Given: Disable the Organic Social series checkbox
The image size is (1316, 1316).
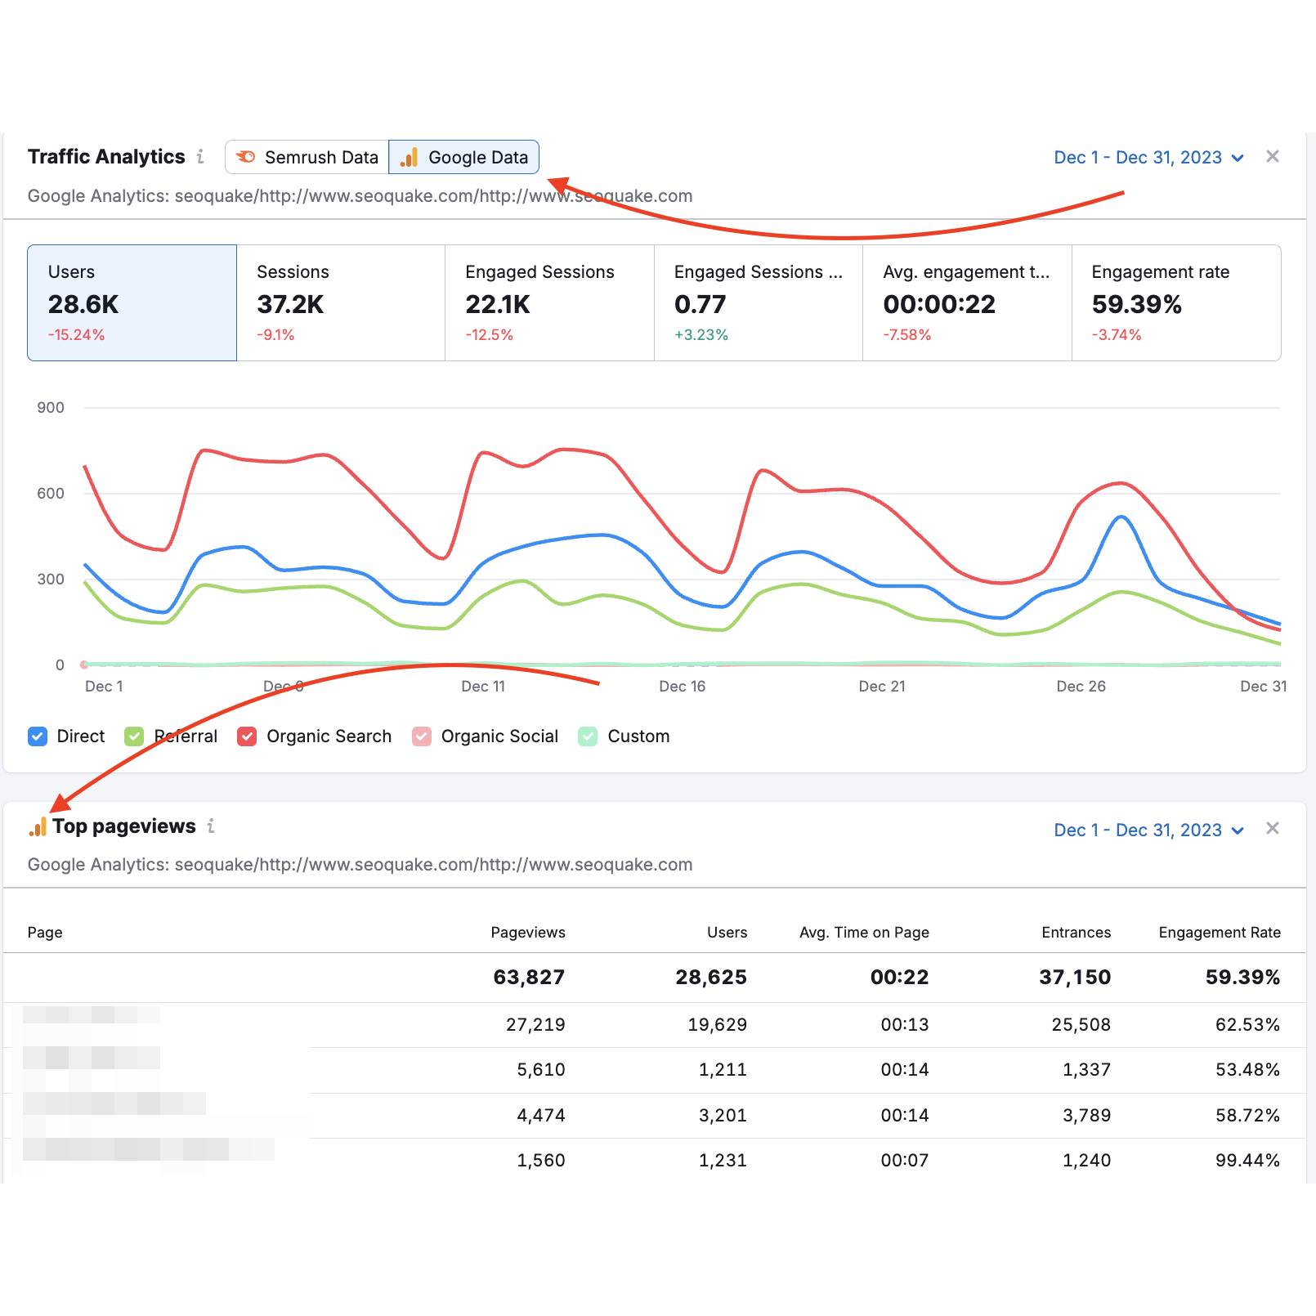Looking at the screenshot, I should coord(422,736).
